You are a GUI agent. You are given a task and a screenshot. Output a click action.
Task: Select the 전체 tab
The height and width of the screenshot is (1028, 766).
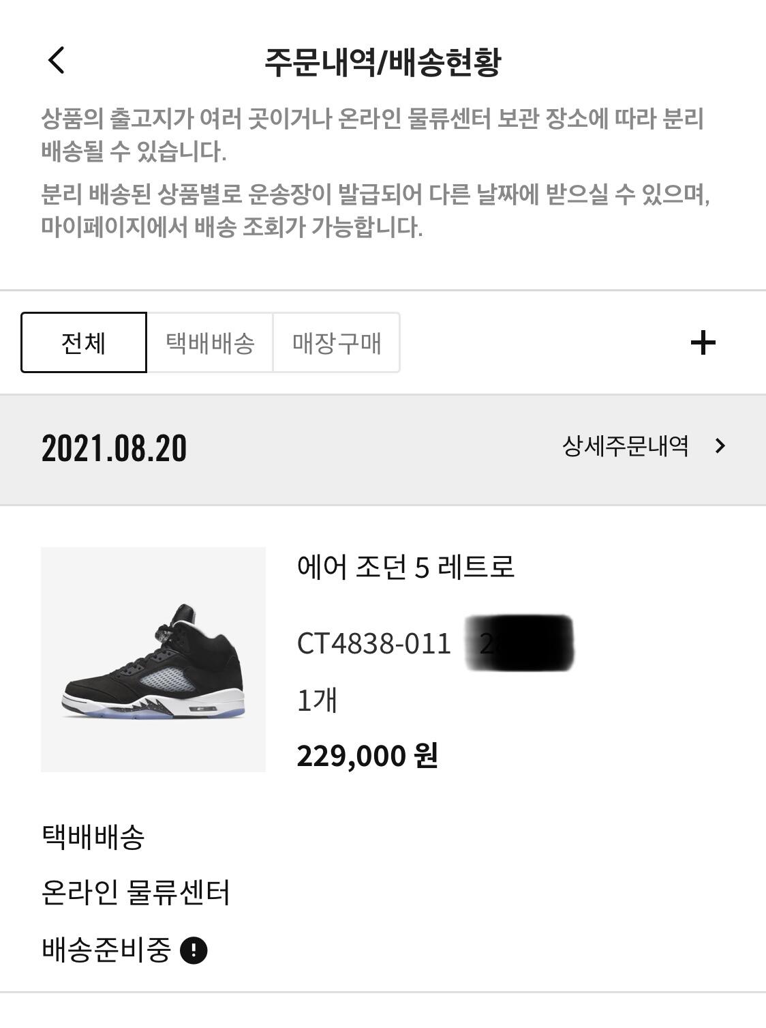click(84, 342)
